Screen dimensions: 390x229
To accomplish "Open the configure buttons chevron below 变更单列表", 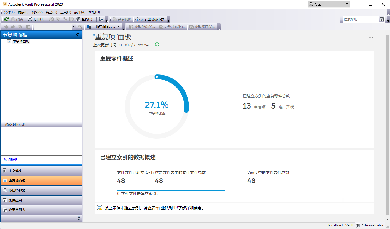I will [x=79, y=218].
